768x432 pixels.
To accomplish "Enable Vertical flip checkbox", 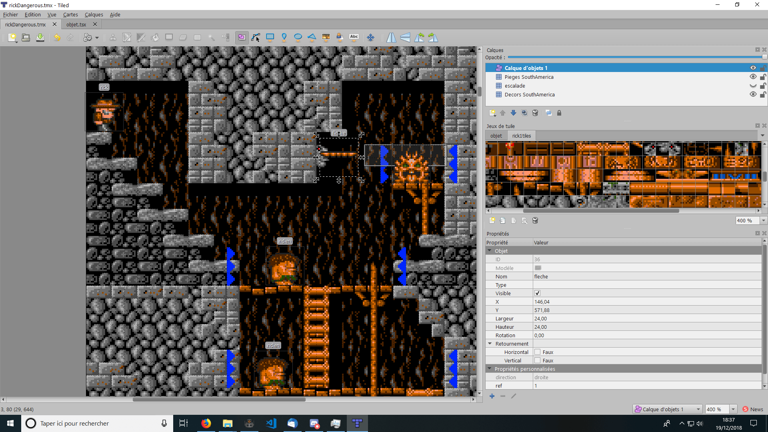I will 538,360.
